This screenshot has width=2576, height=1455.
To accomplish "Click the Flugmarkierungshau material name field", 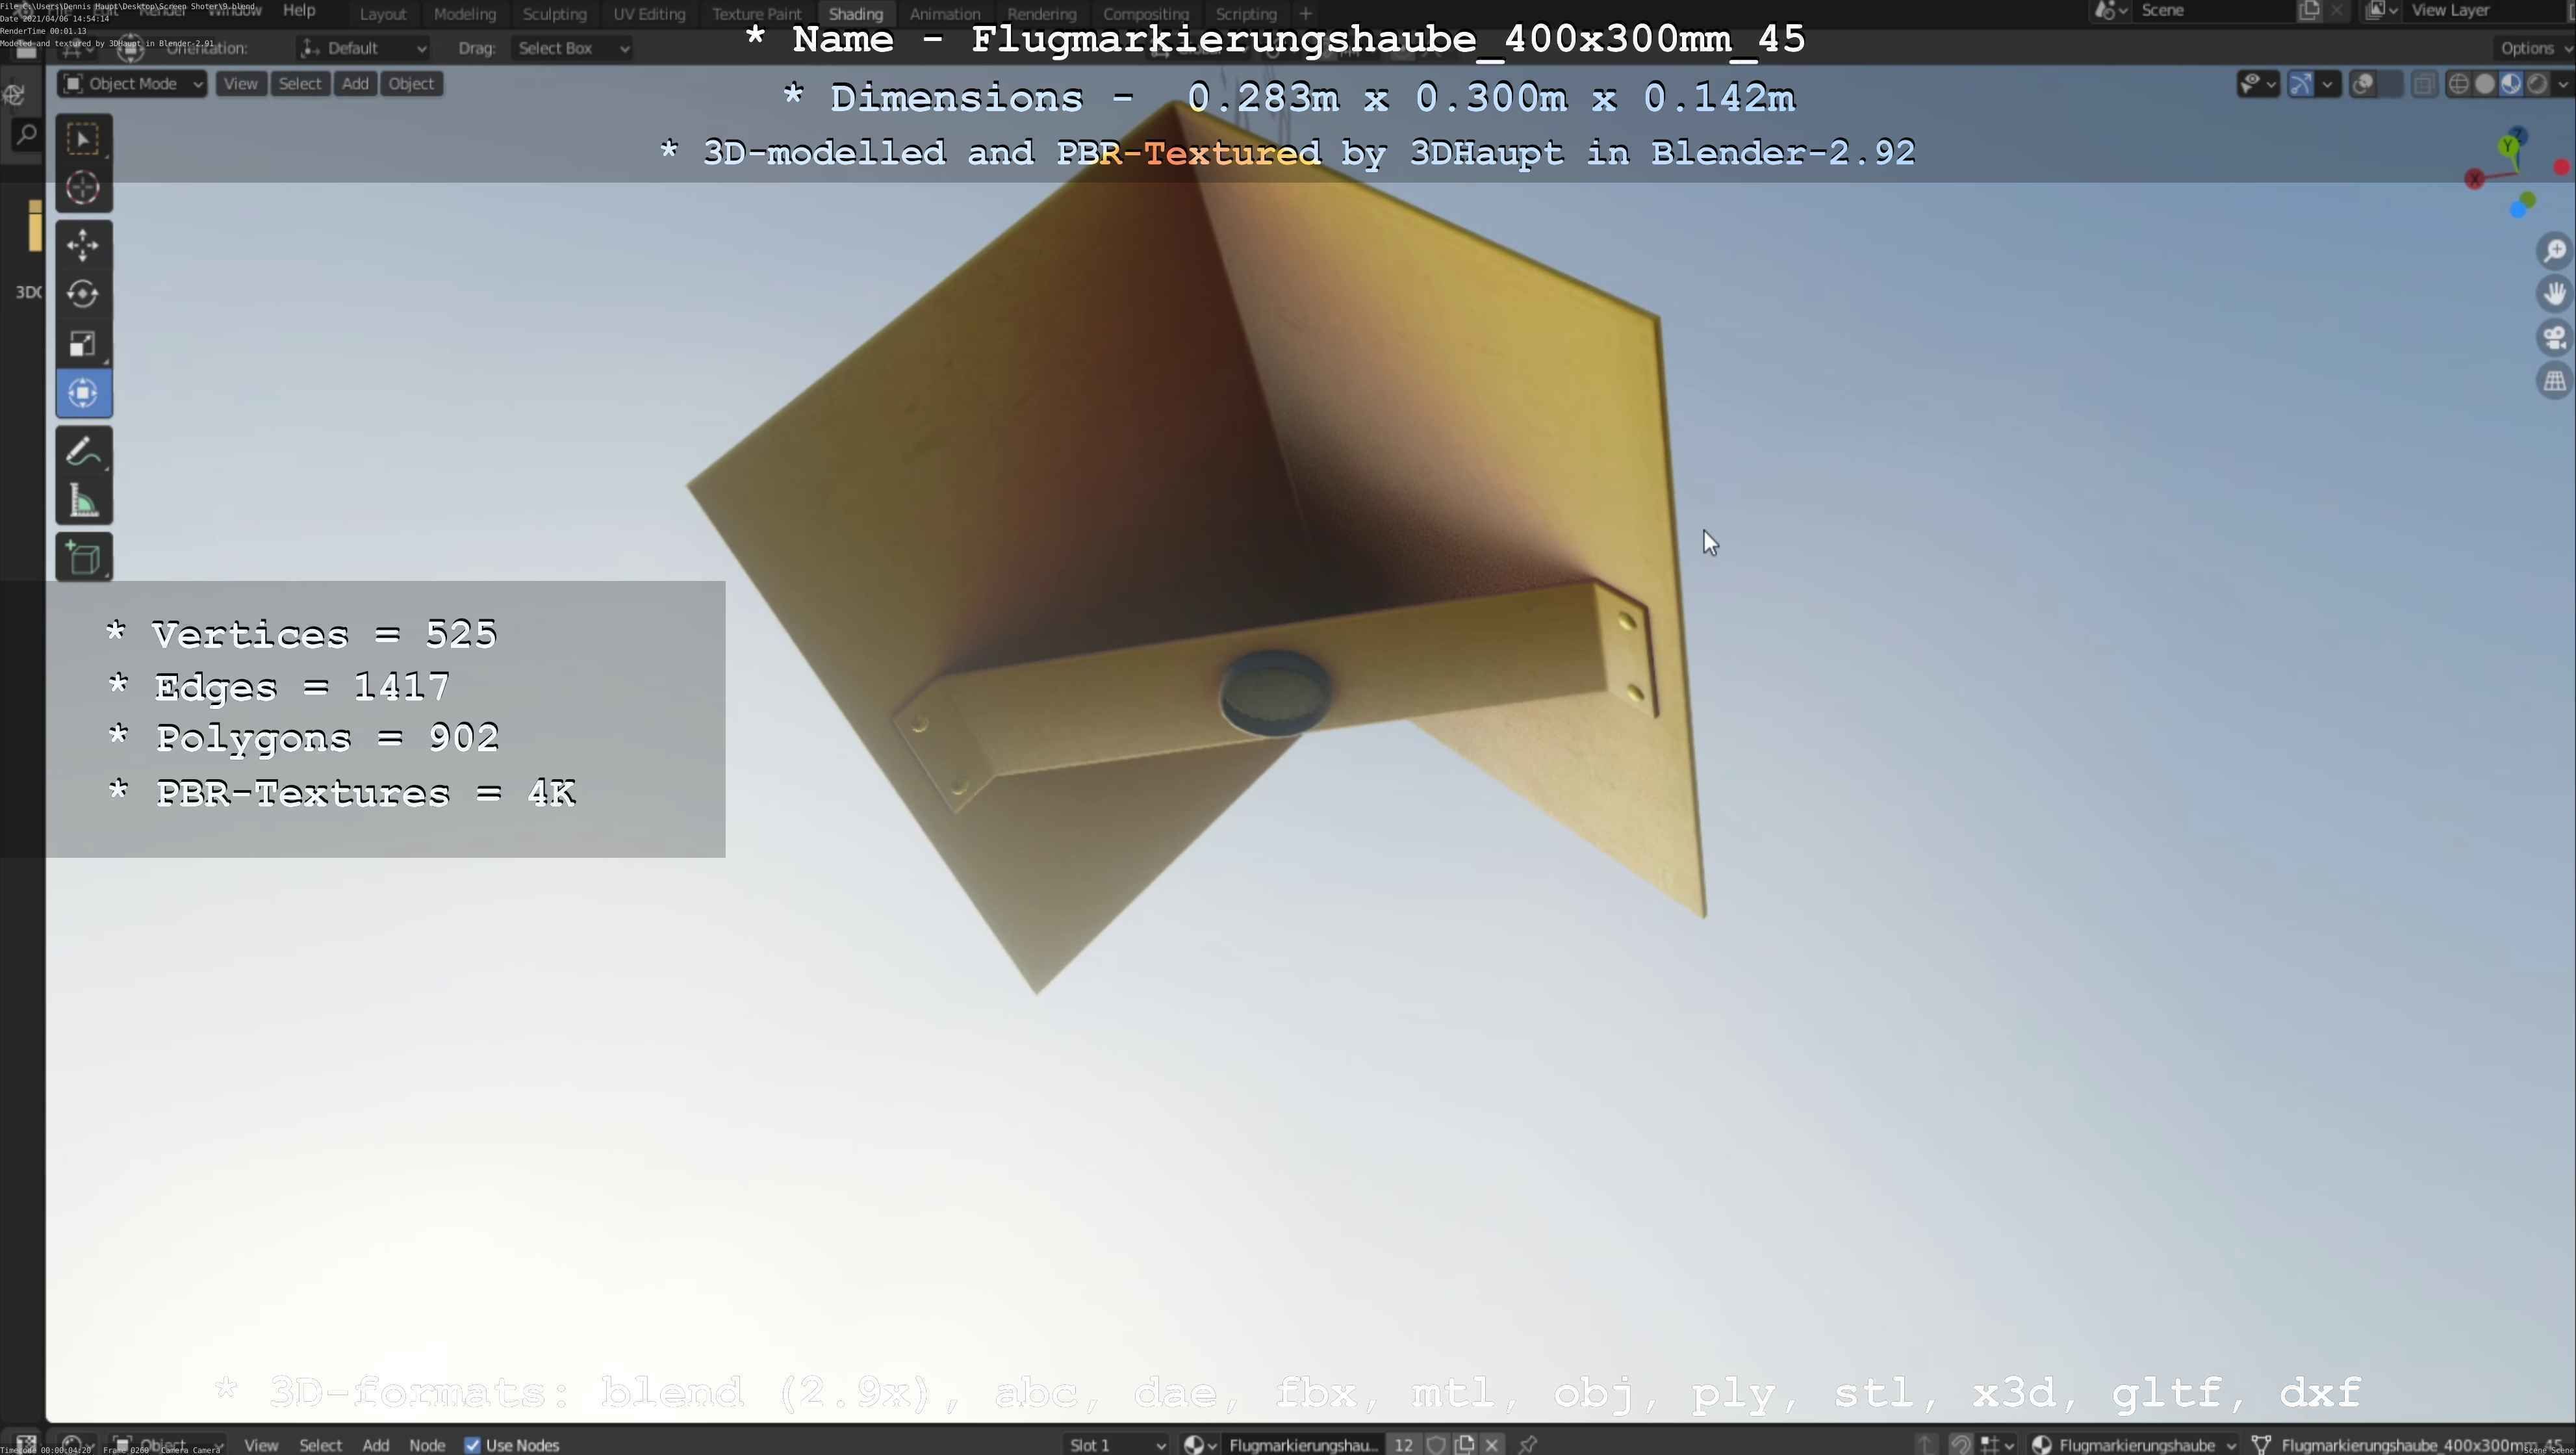I will pyautogui.click(x=1303, y=1444).
